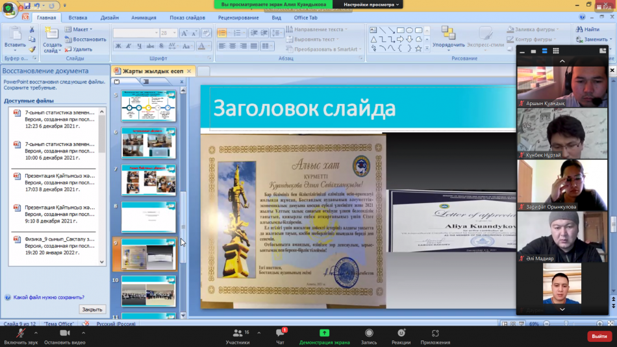Open the Вставка ribbon tab
Viewport: 617px width, 347px height.
click(77, 18)
